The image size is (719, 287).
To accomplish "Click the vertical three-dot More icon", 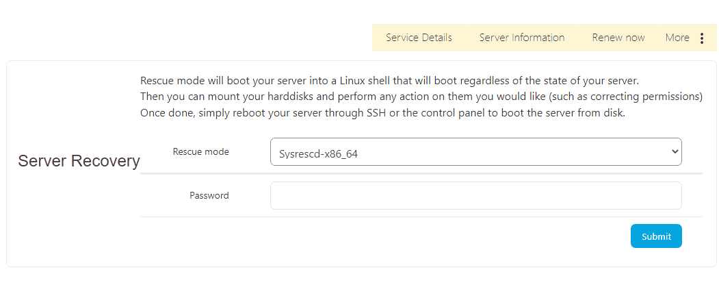I will pos(701,38).
